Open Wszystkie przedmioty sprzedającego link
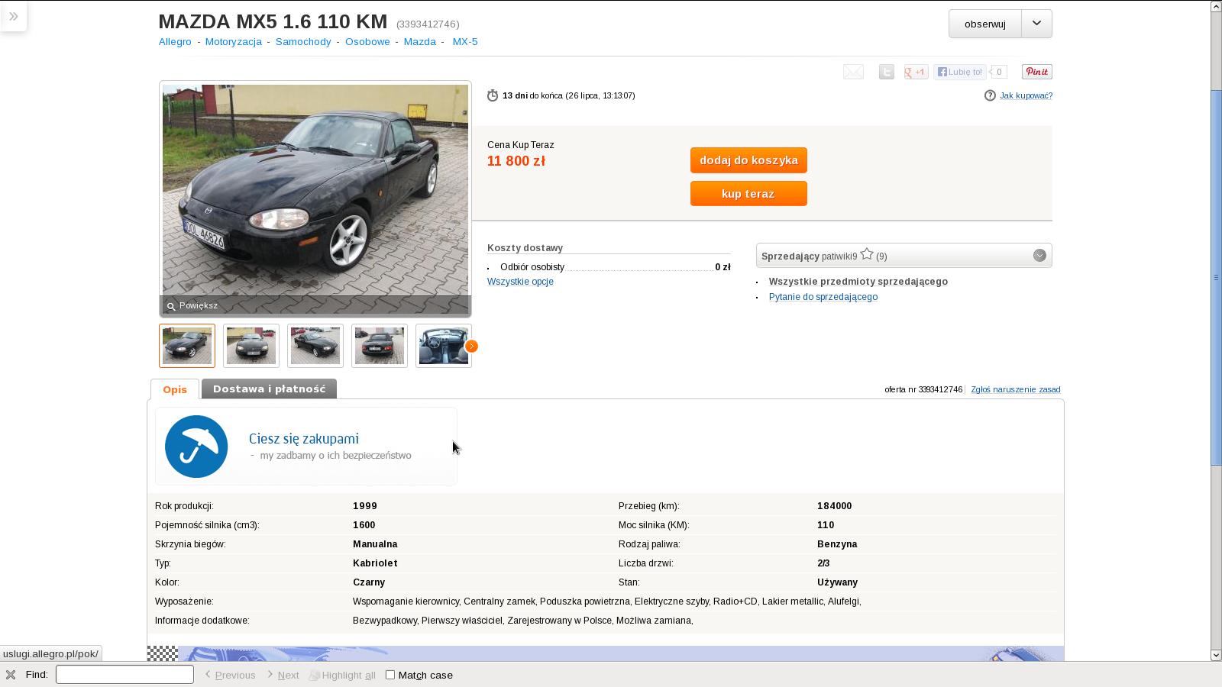 [x=858, y=282]
